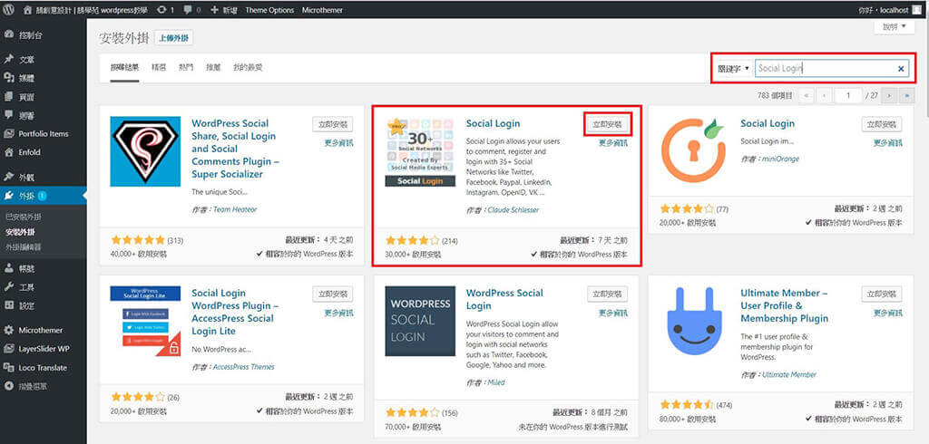Click the page vertical scrollbar
Image resolution: width=929 pixels, height=444 pixels.
[x=926, y=65]
